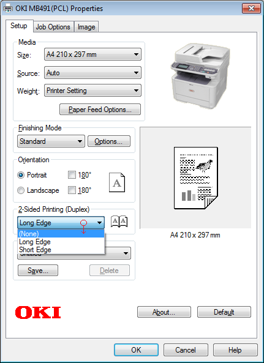Switch to the Job Options tab
Screen dimensions: 264x363
click(x=53, y=27)
